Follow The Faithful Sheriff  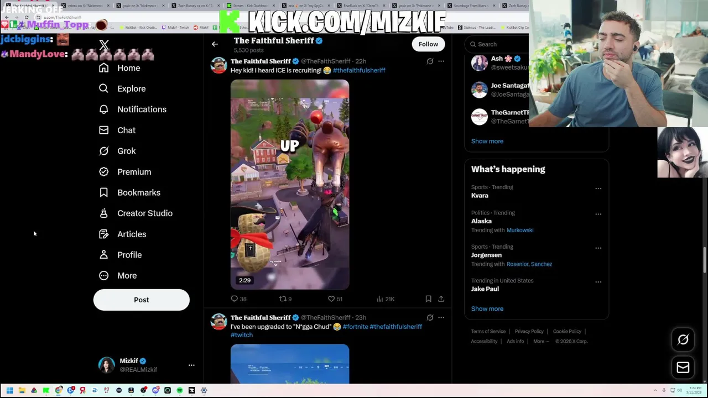tap(428, 44)
